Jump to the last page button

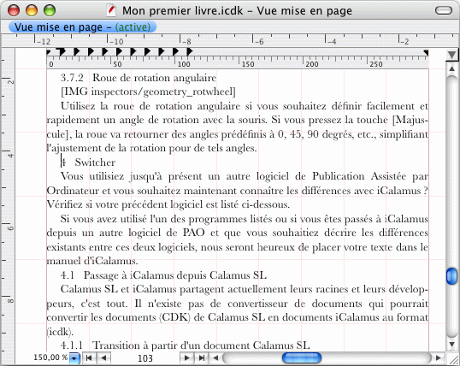201,357
